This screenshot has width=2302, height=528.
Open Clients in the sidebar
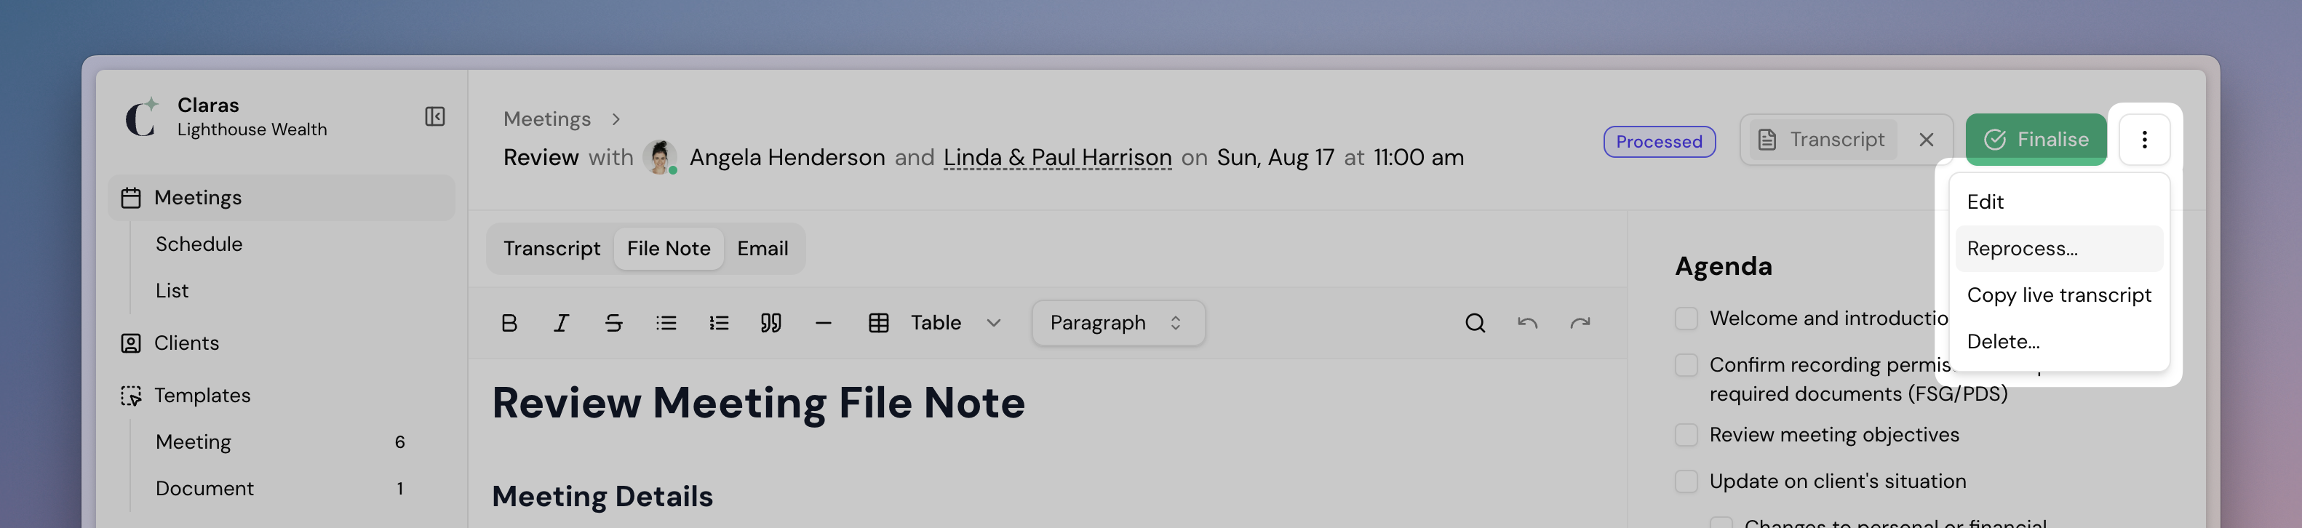click(186, 343)
